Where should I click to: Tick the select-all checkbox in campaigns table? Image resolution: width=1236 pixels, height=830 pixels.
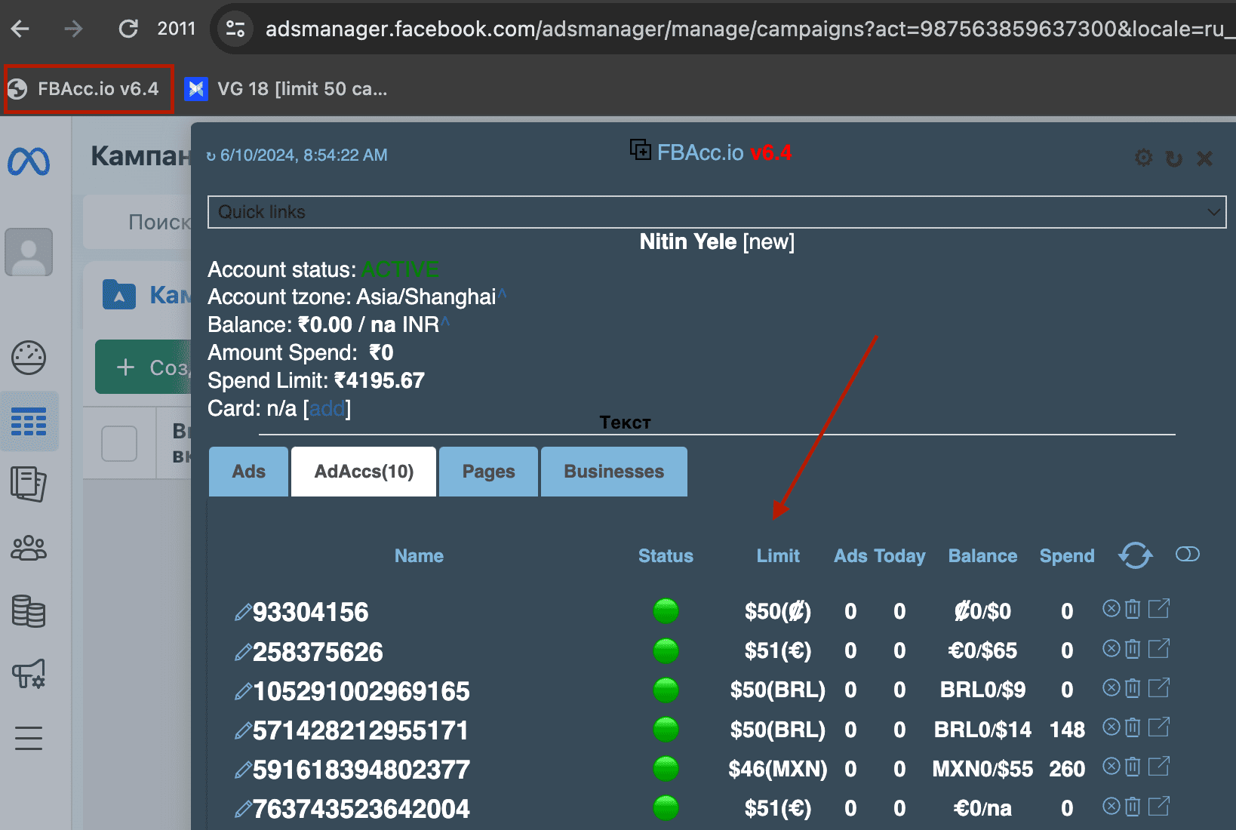tap(119, 444)
